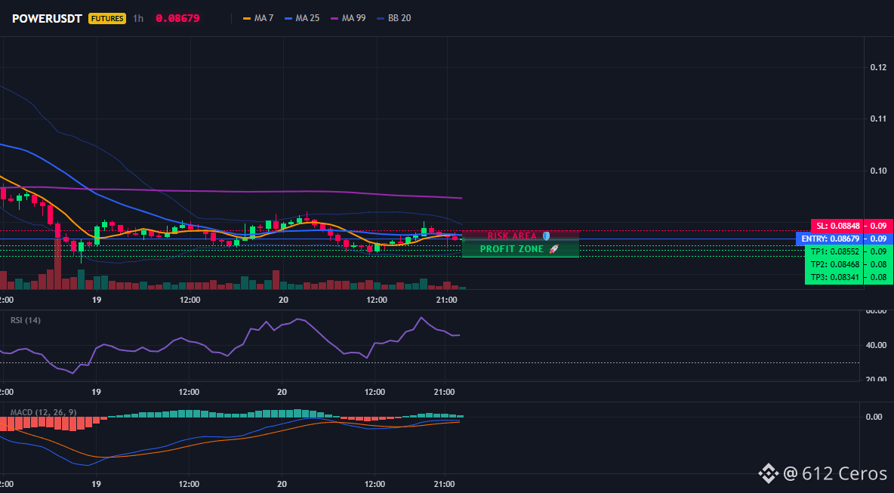Viewport: 894px width, 493px height.
Task: Click the orange MA 7 color line
Action: 247,18
